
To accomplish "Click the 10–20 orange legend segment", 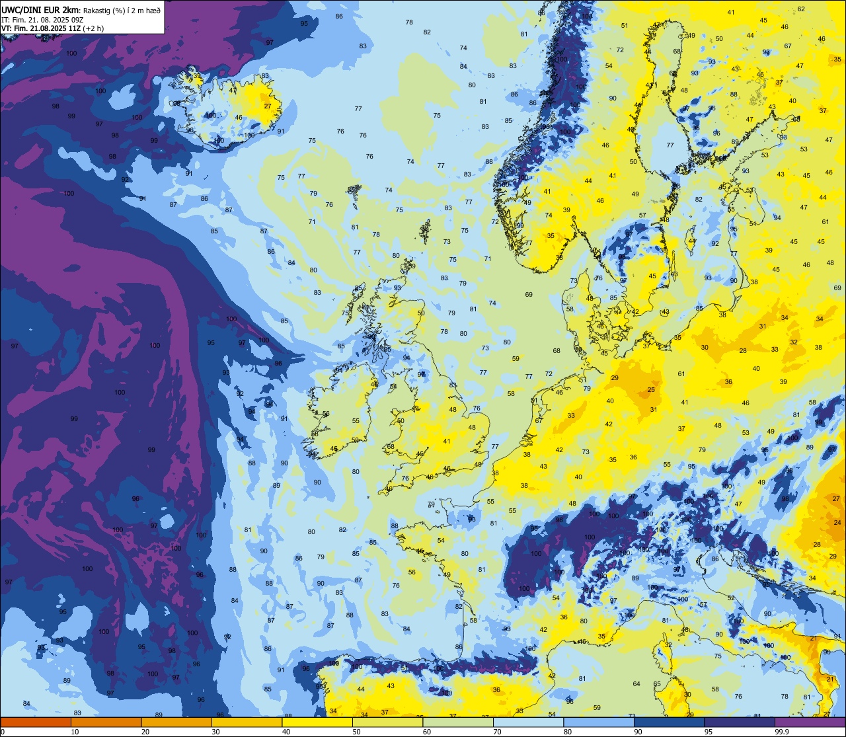I will pos(106,722).
